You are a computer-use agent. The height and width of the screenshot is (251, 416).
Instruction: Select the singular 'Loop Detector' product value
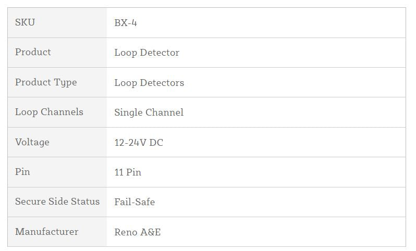[x=146, y=53]
